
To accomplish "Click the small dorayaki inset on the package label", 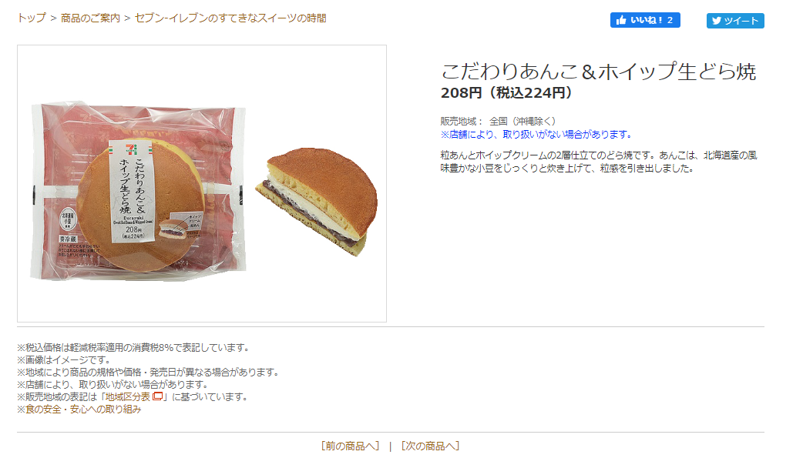I will (173, 229).
